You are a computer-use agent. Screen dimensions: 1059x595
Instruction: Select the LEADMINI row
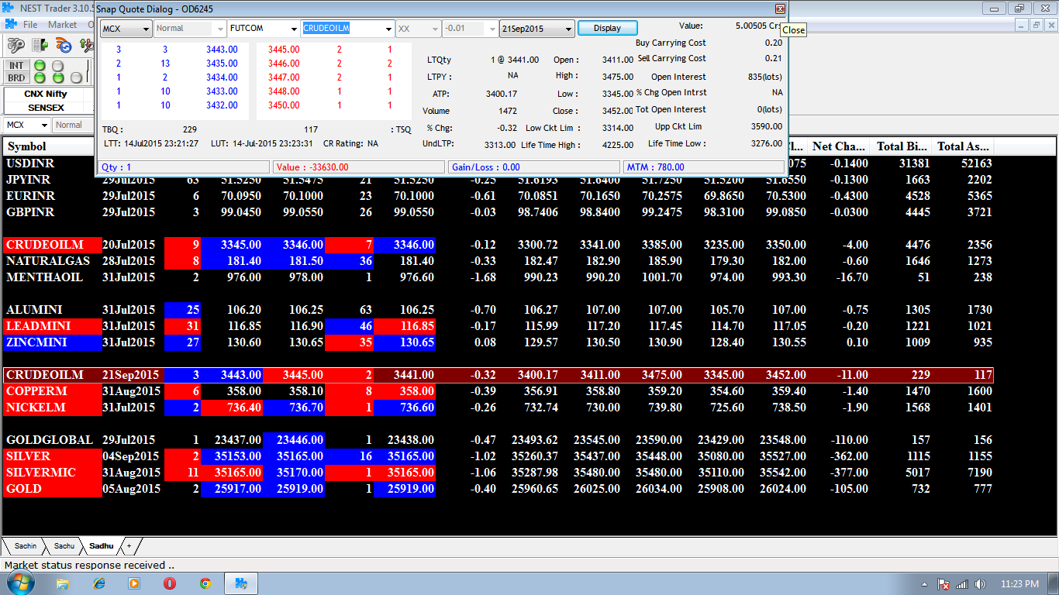[x=498, y=326]
